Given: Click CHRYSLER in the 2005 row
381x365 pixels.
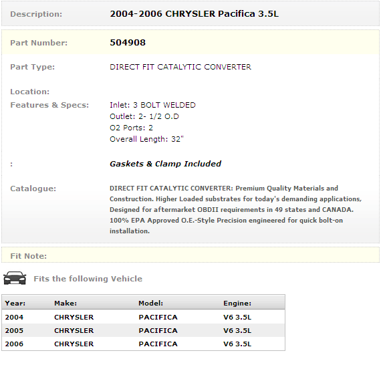Looking at the screenshot, I should click(x=74, y=330).
